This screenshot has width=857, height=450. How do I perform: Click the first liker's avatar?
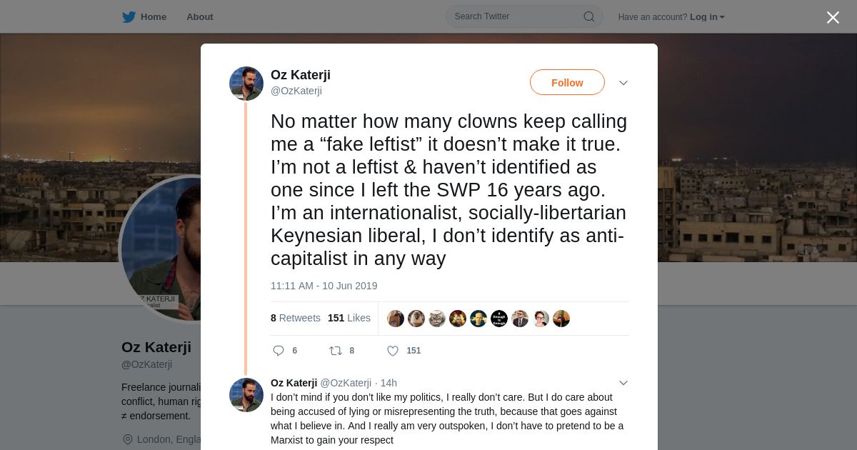(x=396, y=319)
